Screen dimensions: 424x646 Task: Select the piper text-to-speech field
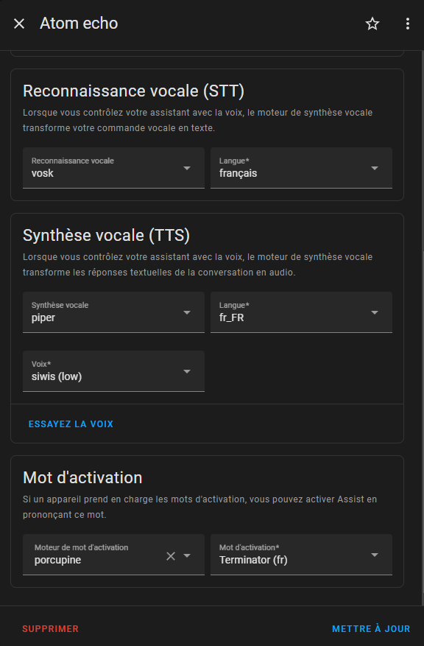pos(113,312)
